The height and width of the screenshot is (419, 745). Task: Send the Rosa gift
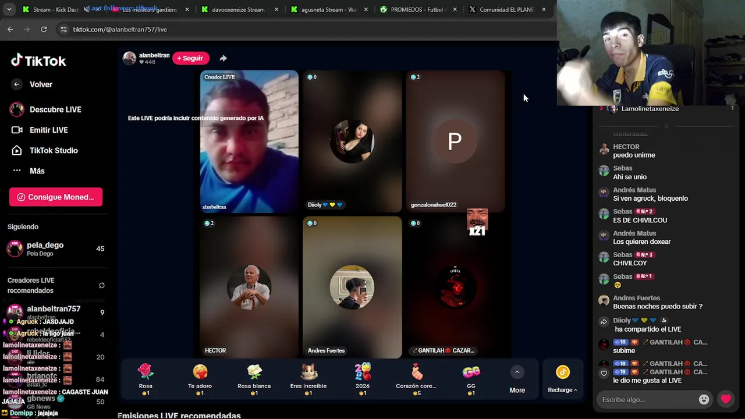coord(146,379)
